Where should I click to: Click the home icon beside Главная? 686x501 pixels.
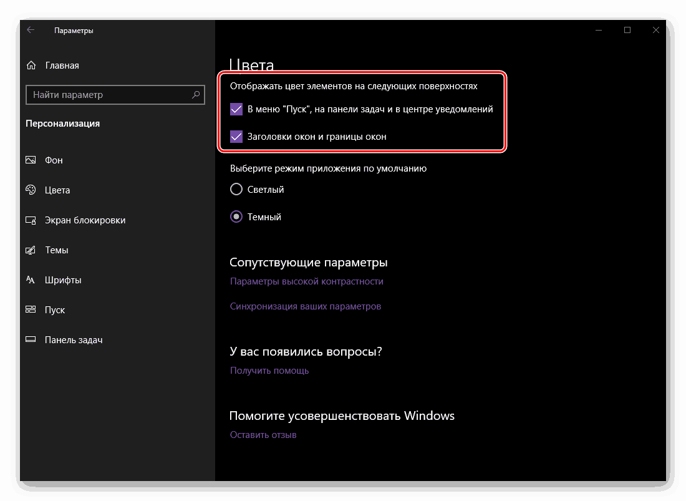pos(31,65)
